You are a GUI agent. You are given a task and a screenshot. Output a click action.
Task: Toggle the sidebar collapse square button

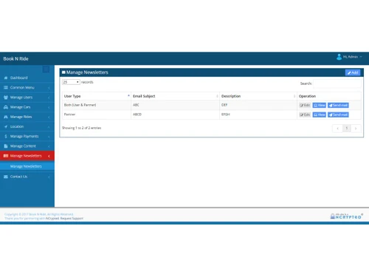46,69
